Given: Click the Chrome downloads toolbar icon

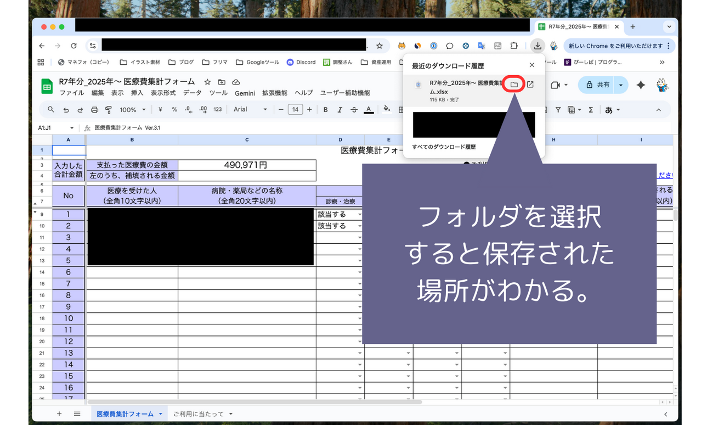Looking at the screenshot, I should coord(538,46).
